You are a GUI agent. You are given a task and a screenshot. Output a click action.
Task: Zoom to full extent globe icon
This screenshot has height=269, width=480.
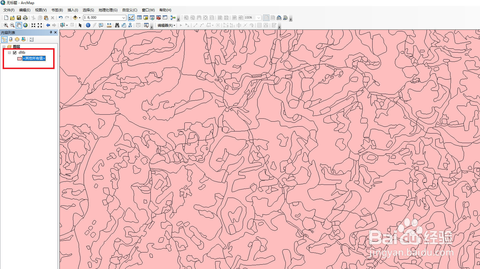pos(26,25)
